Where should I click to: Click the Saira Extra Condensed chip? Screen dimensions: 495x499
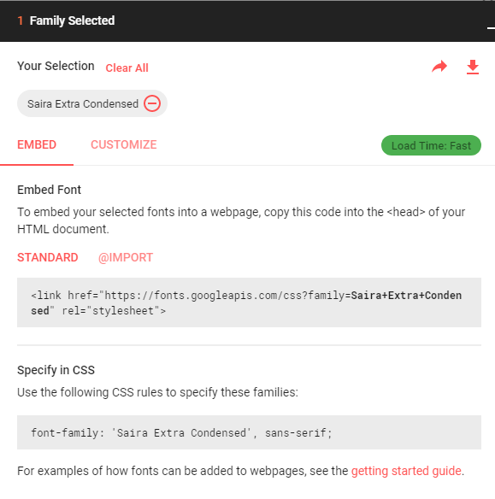pyautogui.click(x=92, y=103)
